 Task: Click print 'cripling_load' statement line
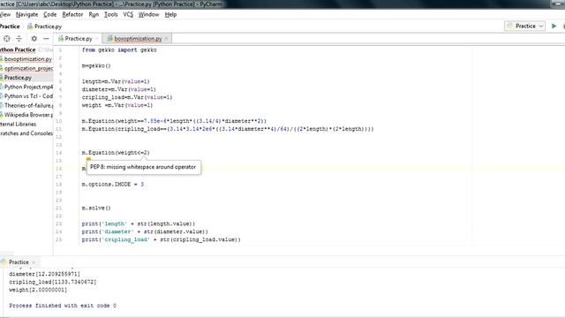coord(161,239)
